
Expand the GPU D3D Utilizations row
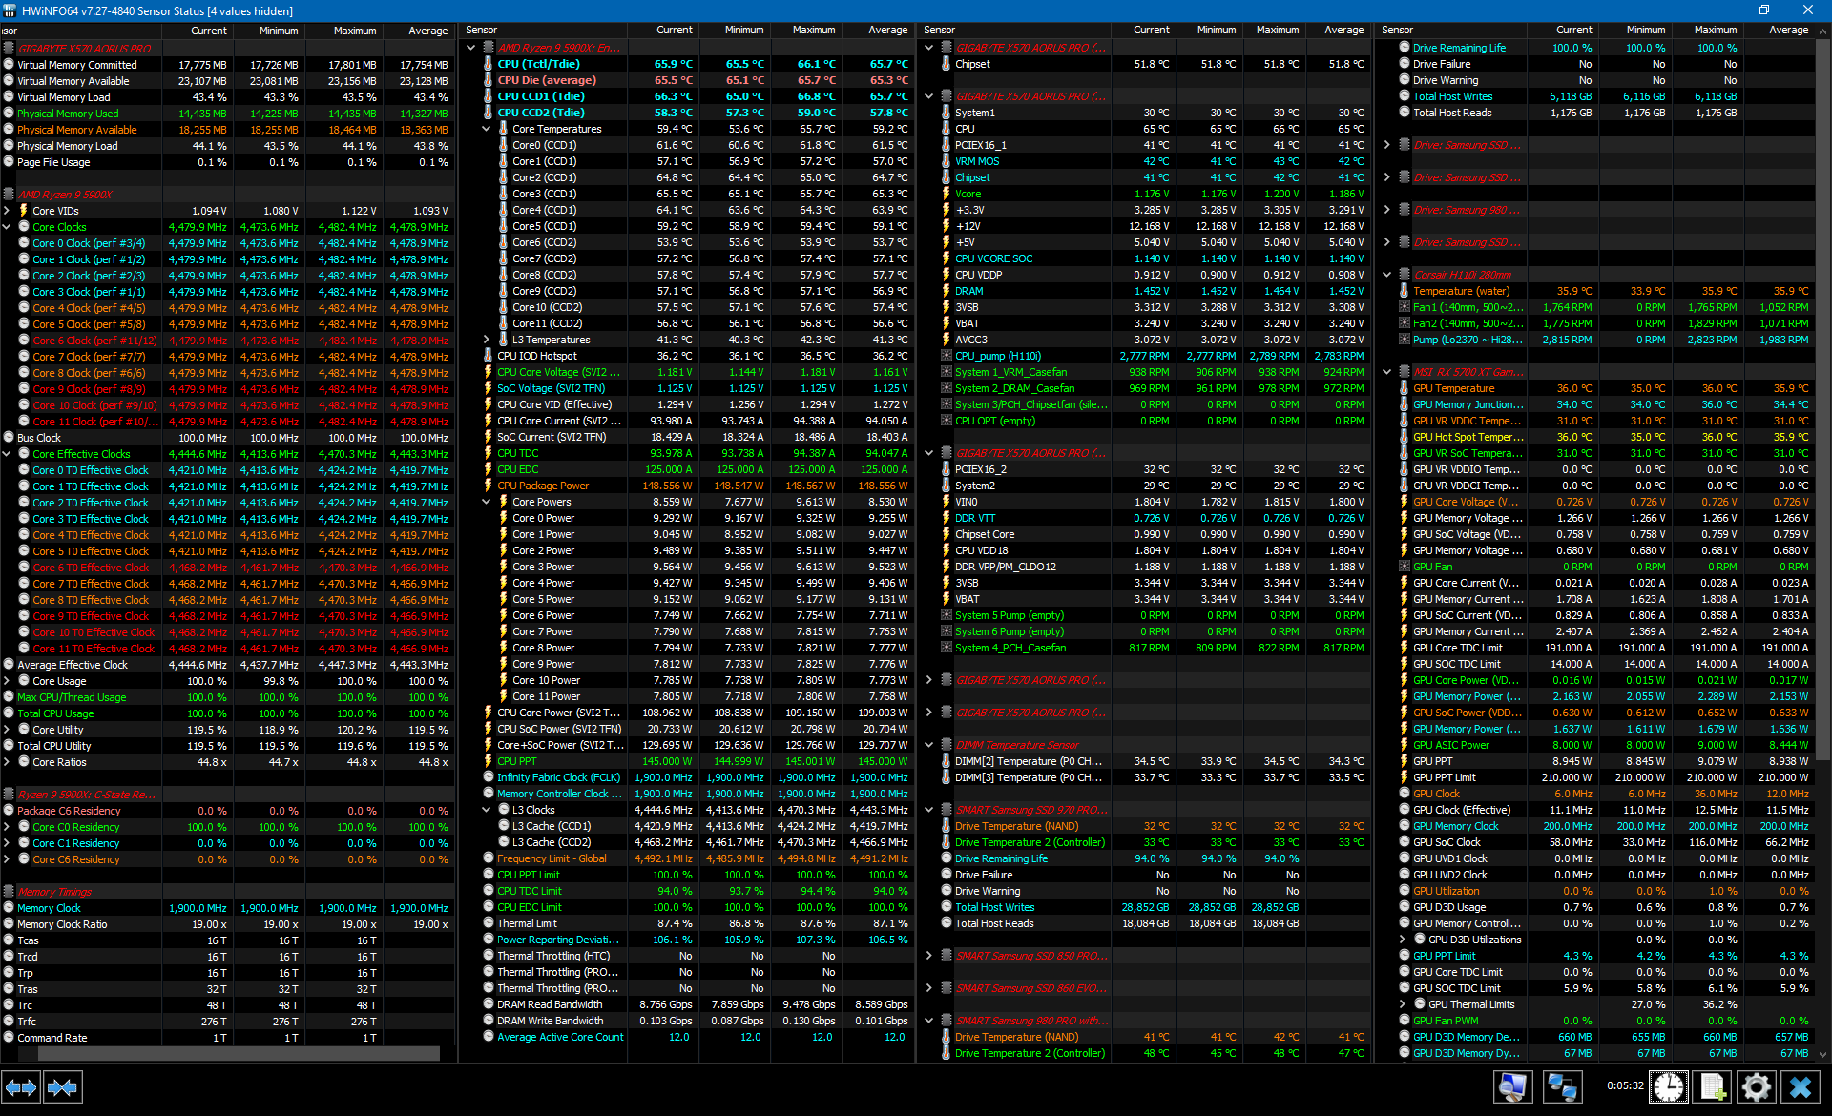pyautogui.click(x=1403, y=940)
